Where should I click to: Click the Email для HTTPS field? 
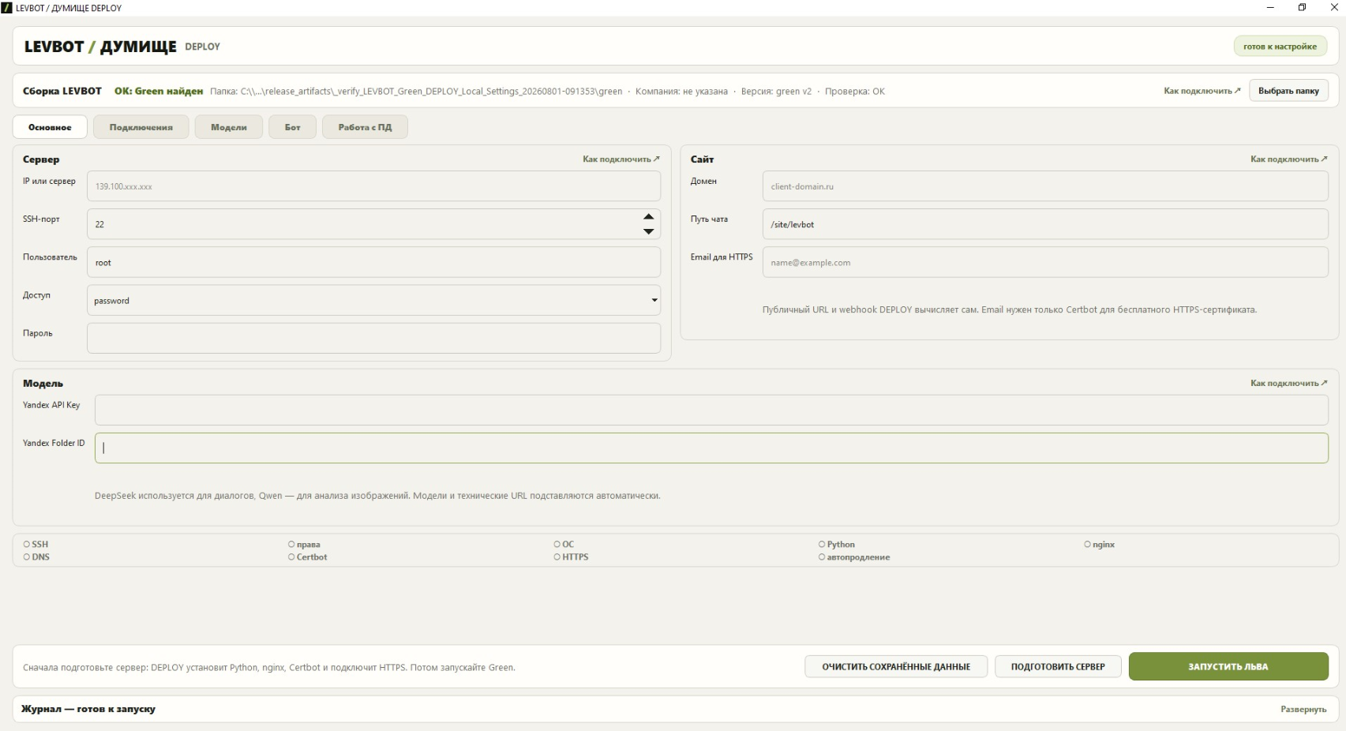1045,262
